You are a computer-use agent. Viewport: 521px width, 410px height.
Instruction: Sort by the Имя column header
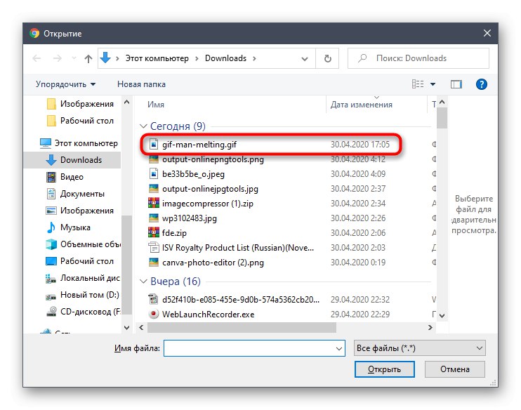coord(156,105)
